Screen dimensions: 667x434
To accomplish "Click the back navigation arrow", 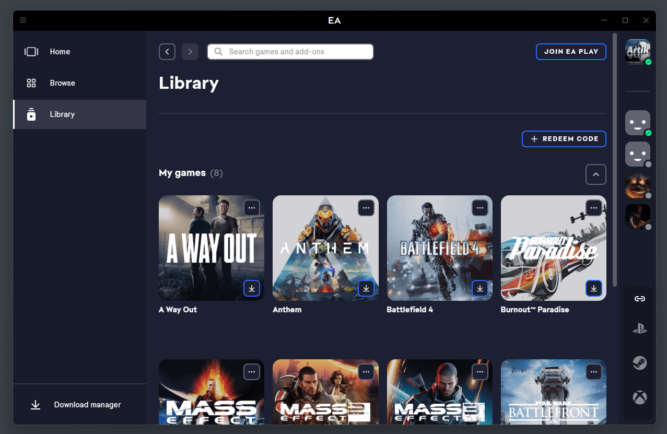I will click(x=167, y=52).
